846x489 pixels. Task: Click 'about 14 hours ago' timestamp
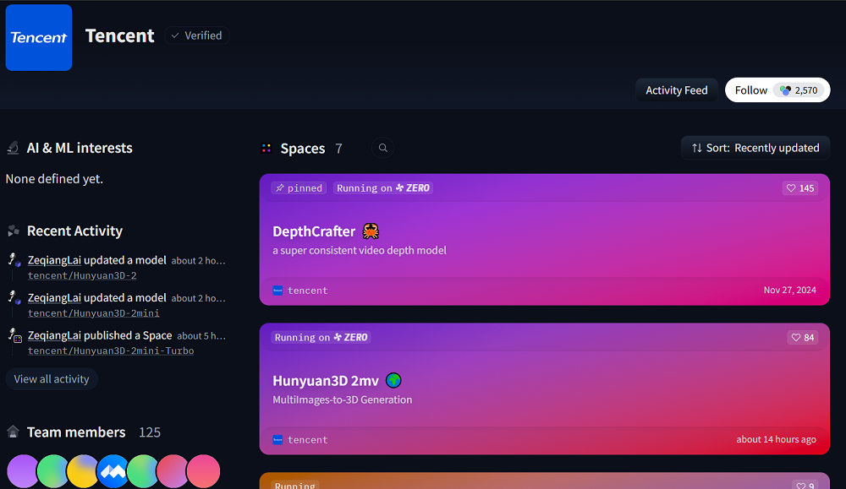coord(776,439)
